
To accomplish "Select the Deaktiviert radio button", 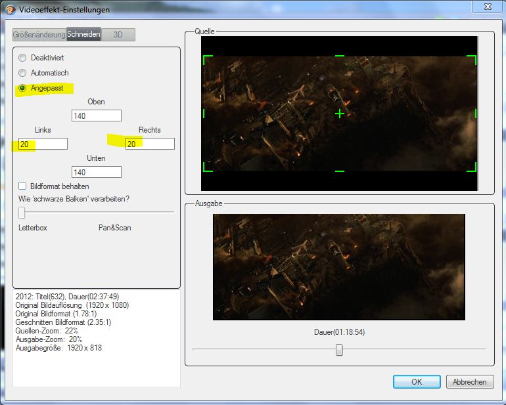I will tap(23, 58).
